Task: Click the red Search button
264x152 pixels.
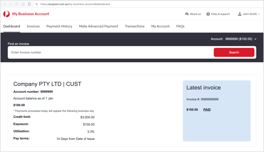Action: point(234,53)
